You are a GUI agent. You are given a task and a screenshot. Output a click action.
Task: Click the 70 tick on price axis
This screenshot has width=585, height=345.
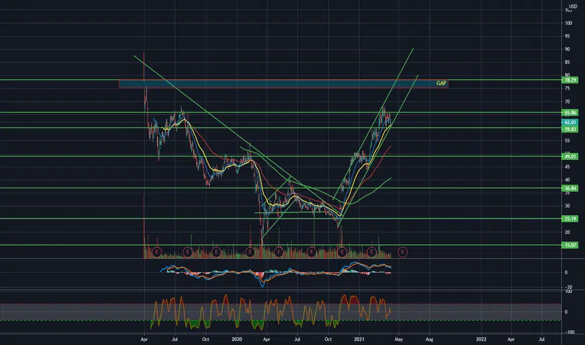567,102
